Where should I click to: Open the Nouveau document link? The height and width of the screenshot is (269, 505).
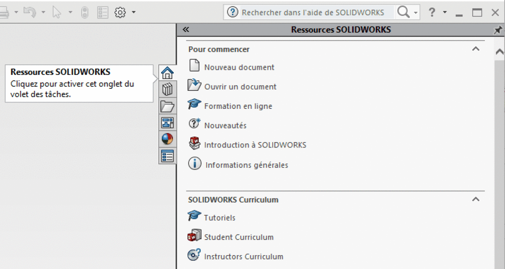pyautogui.click(x=239, y=67)
